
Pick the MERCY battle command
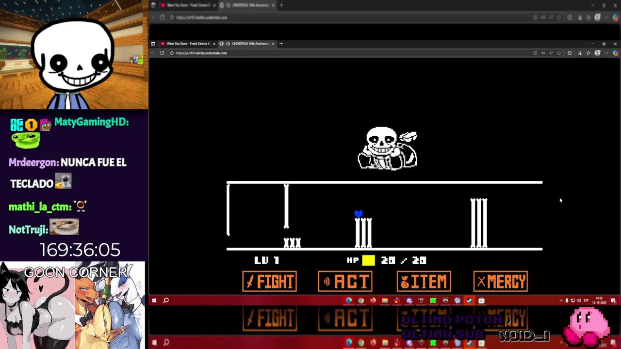(501, 282)
